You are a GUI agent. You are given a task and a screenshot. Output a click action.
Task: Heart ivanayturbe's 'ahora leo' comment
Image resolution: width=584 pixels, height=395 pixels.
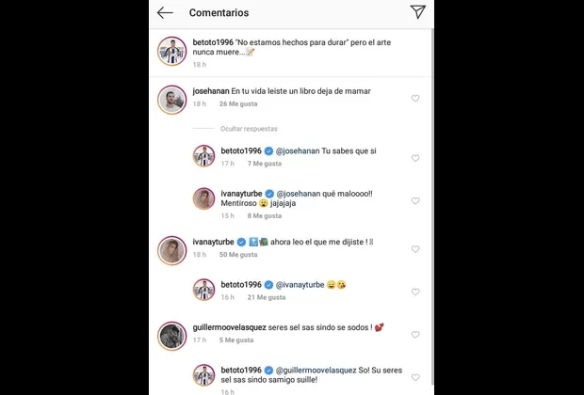415,249
